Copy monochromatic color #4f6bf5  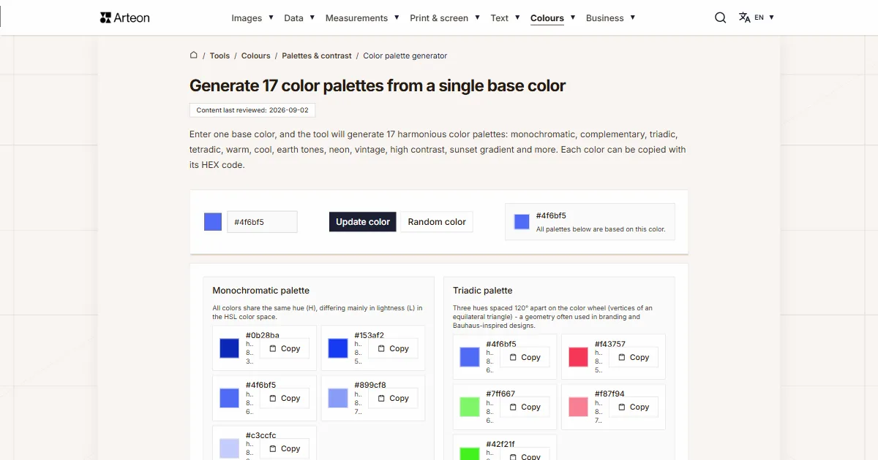point(285,398)
